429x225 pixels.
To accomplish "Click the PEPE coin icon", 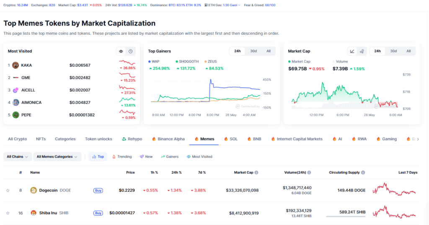I will 16,115.
